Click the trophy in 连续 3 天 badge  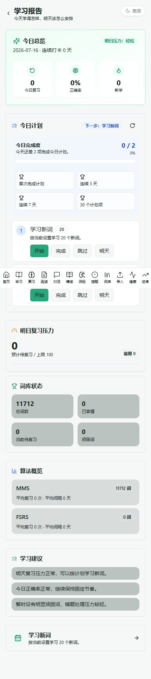pyautogui.click(x=83, y=177)
